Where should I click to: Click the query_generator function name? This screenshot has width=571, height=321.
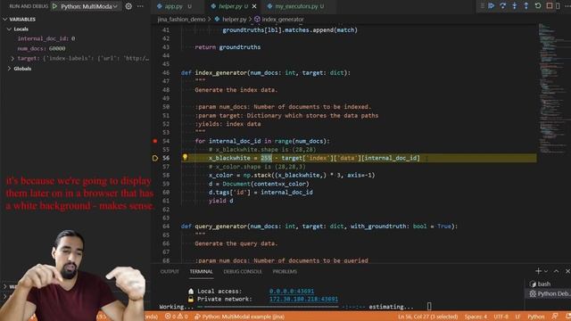(x=220, y=226)
